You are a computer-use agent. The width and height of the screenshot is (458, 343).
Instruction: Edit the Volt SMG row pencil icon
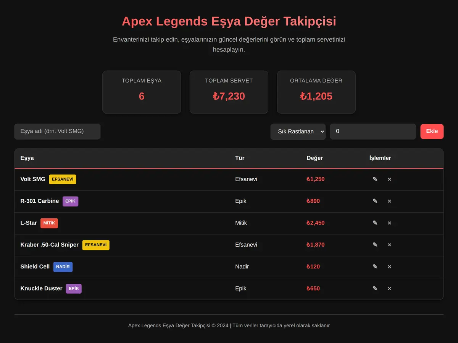pos(375,179)
